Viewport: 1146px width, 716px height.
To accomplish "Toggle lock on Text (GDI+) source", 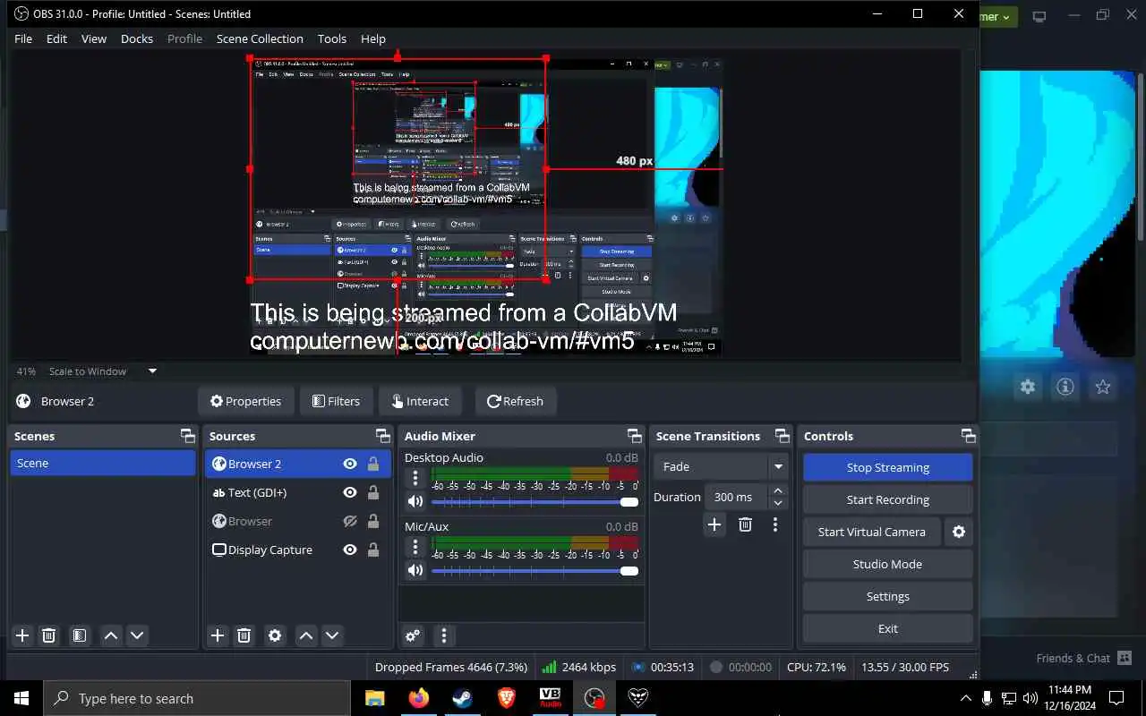I will (373, 492).
